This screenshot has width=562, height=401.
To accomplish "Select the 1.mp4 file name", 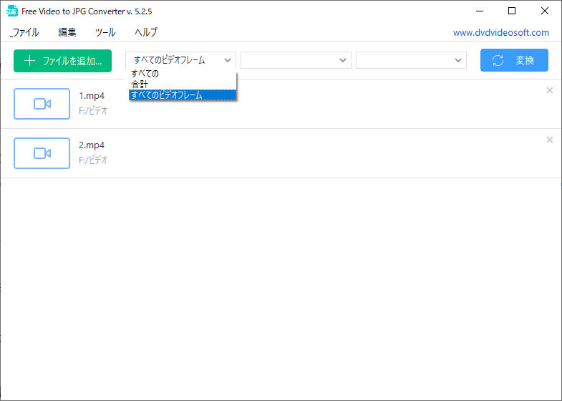I will click(x=92, y=96).
